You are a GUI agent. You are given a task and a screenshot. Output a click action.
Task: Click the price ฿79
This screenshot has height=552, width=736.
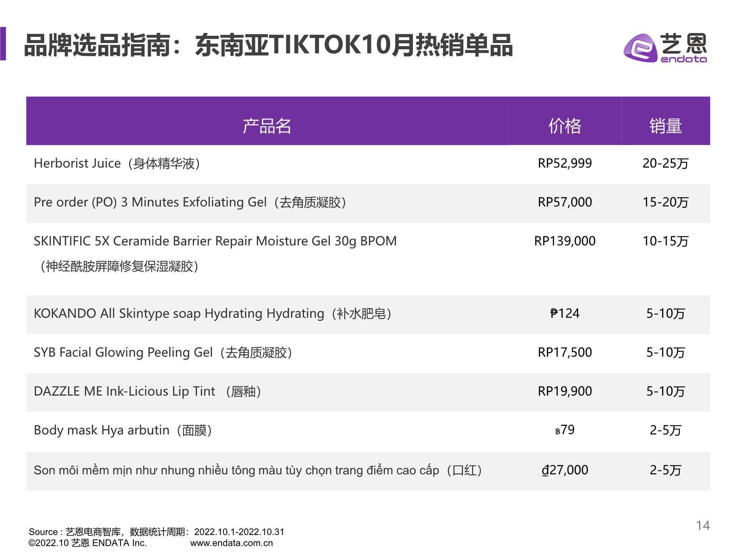565,430
